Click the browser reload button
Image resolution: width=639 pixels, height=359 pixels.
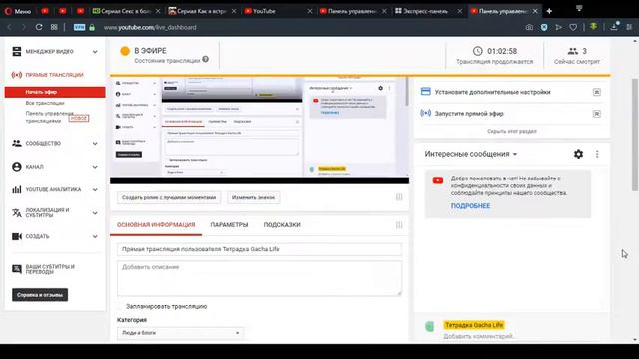[x=39, y=27]
